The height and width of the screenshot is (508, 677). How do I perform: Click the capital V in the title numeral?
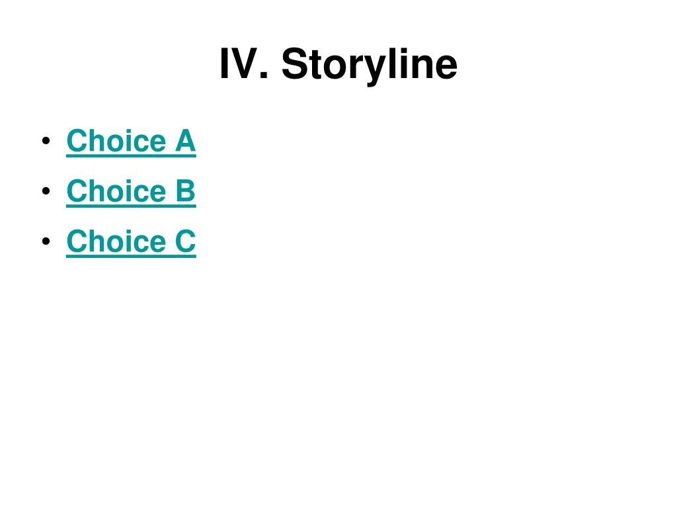pos(243,63)
